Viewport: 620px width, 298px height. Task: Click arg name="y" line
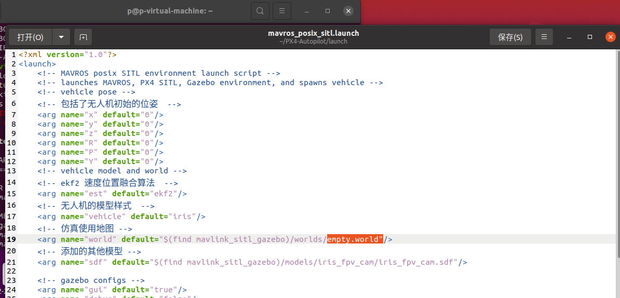100,124
